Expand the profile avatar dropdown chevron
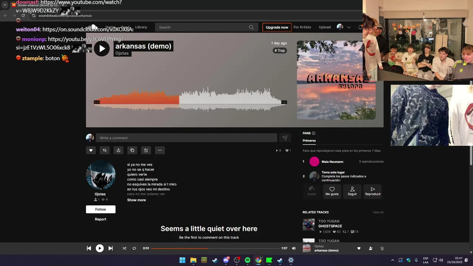 (x=348, y=27)
